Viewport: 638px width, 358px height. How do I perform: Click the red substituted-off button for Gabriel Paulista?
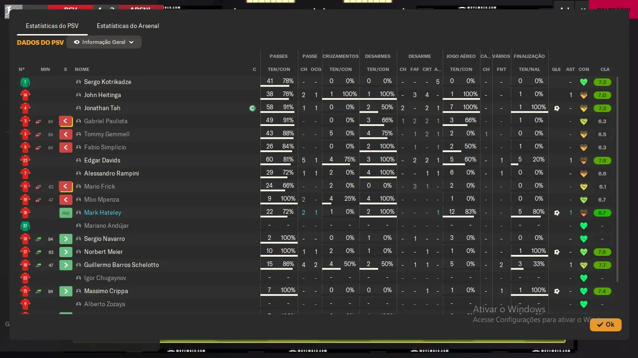click(x=66, y=121)
